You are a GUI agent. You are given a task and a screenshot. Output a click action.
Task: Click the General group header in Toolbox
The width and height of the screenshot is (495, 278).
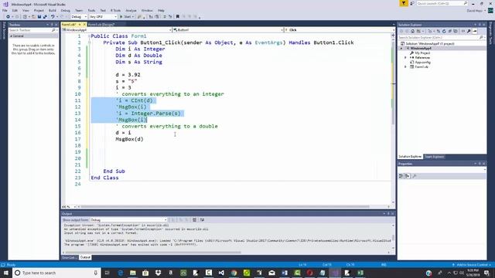(x=33, y=36)
